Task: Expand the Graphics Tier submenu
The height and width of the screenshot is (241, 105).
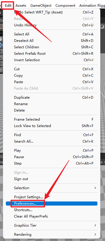Action: [52, 225]
